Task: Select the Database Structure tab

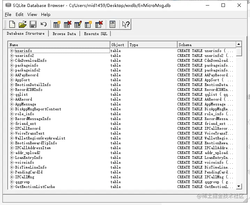Action: (x=25, y=33)
